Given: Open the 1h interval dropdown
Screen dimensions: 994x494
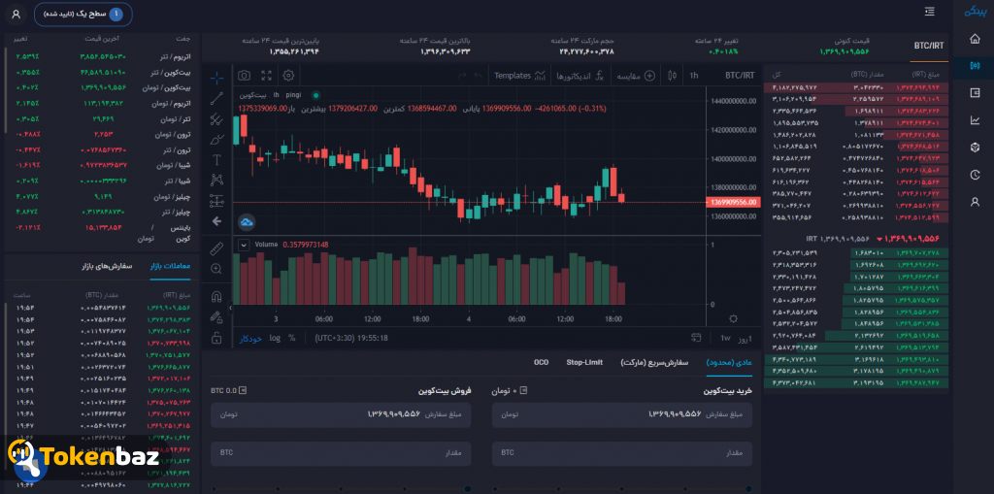Looking at the screenshot, I should click(x=694, y=76).
